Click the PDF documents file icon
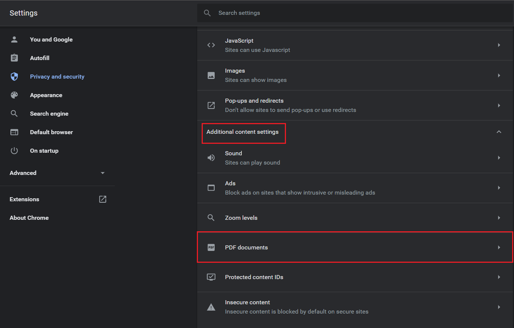Image resolution: width=514 pixels, height=328 pixels. coord(211,248)
